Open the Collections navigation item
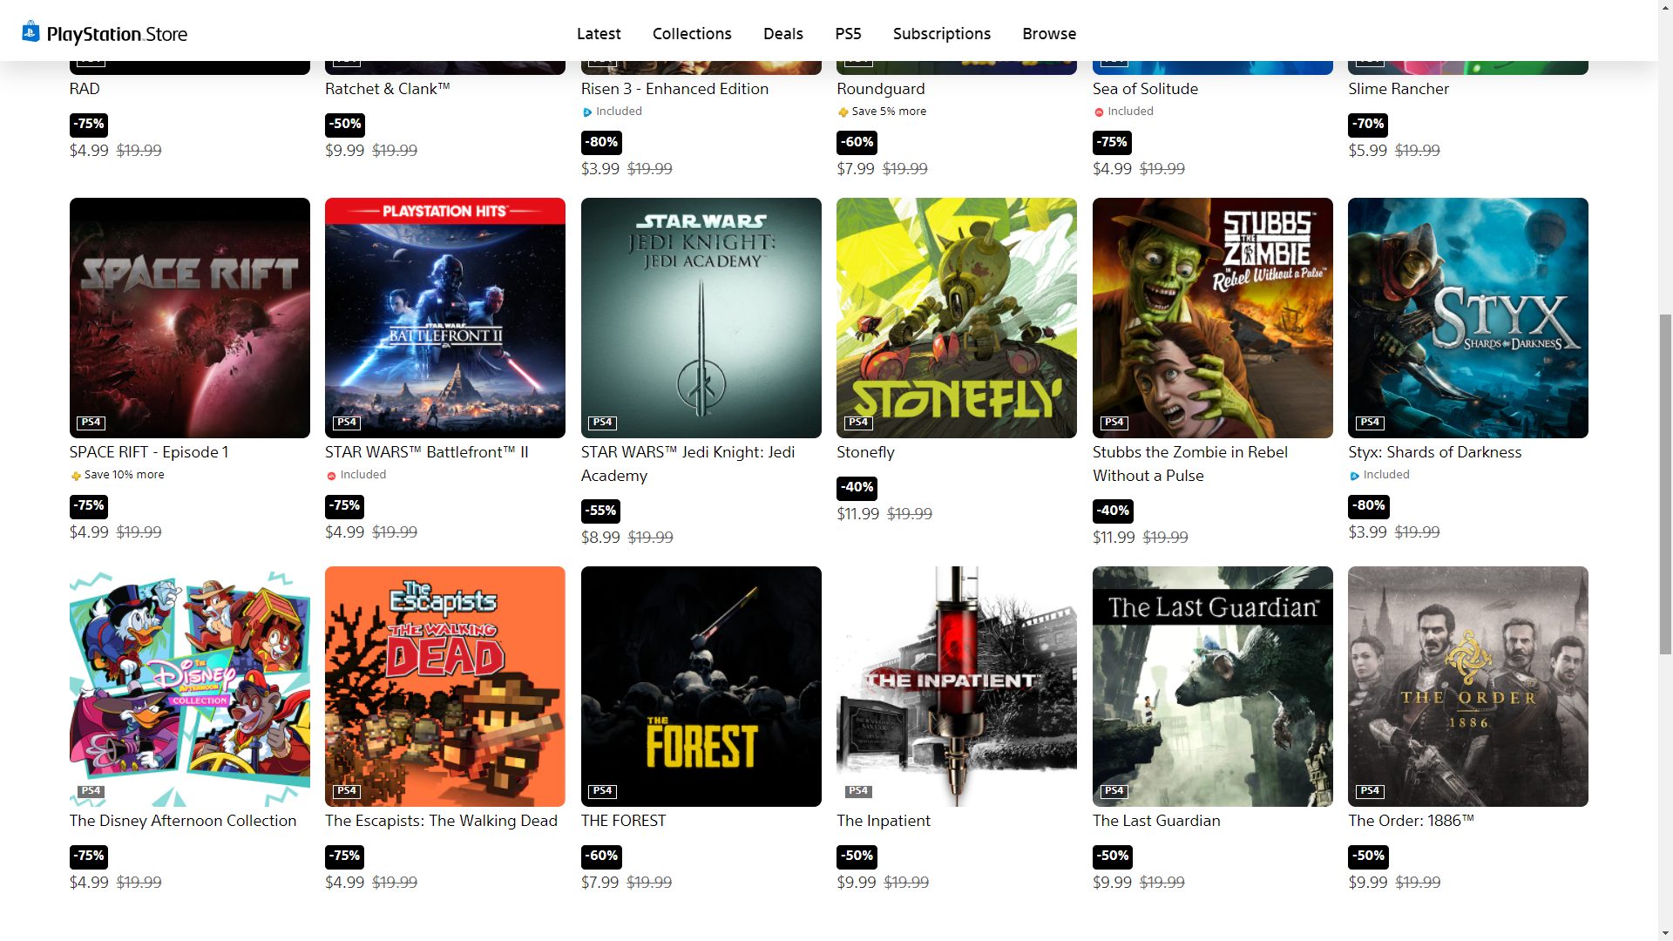 pyautogui.click(x=692, y=34)
